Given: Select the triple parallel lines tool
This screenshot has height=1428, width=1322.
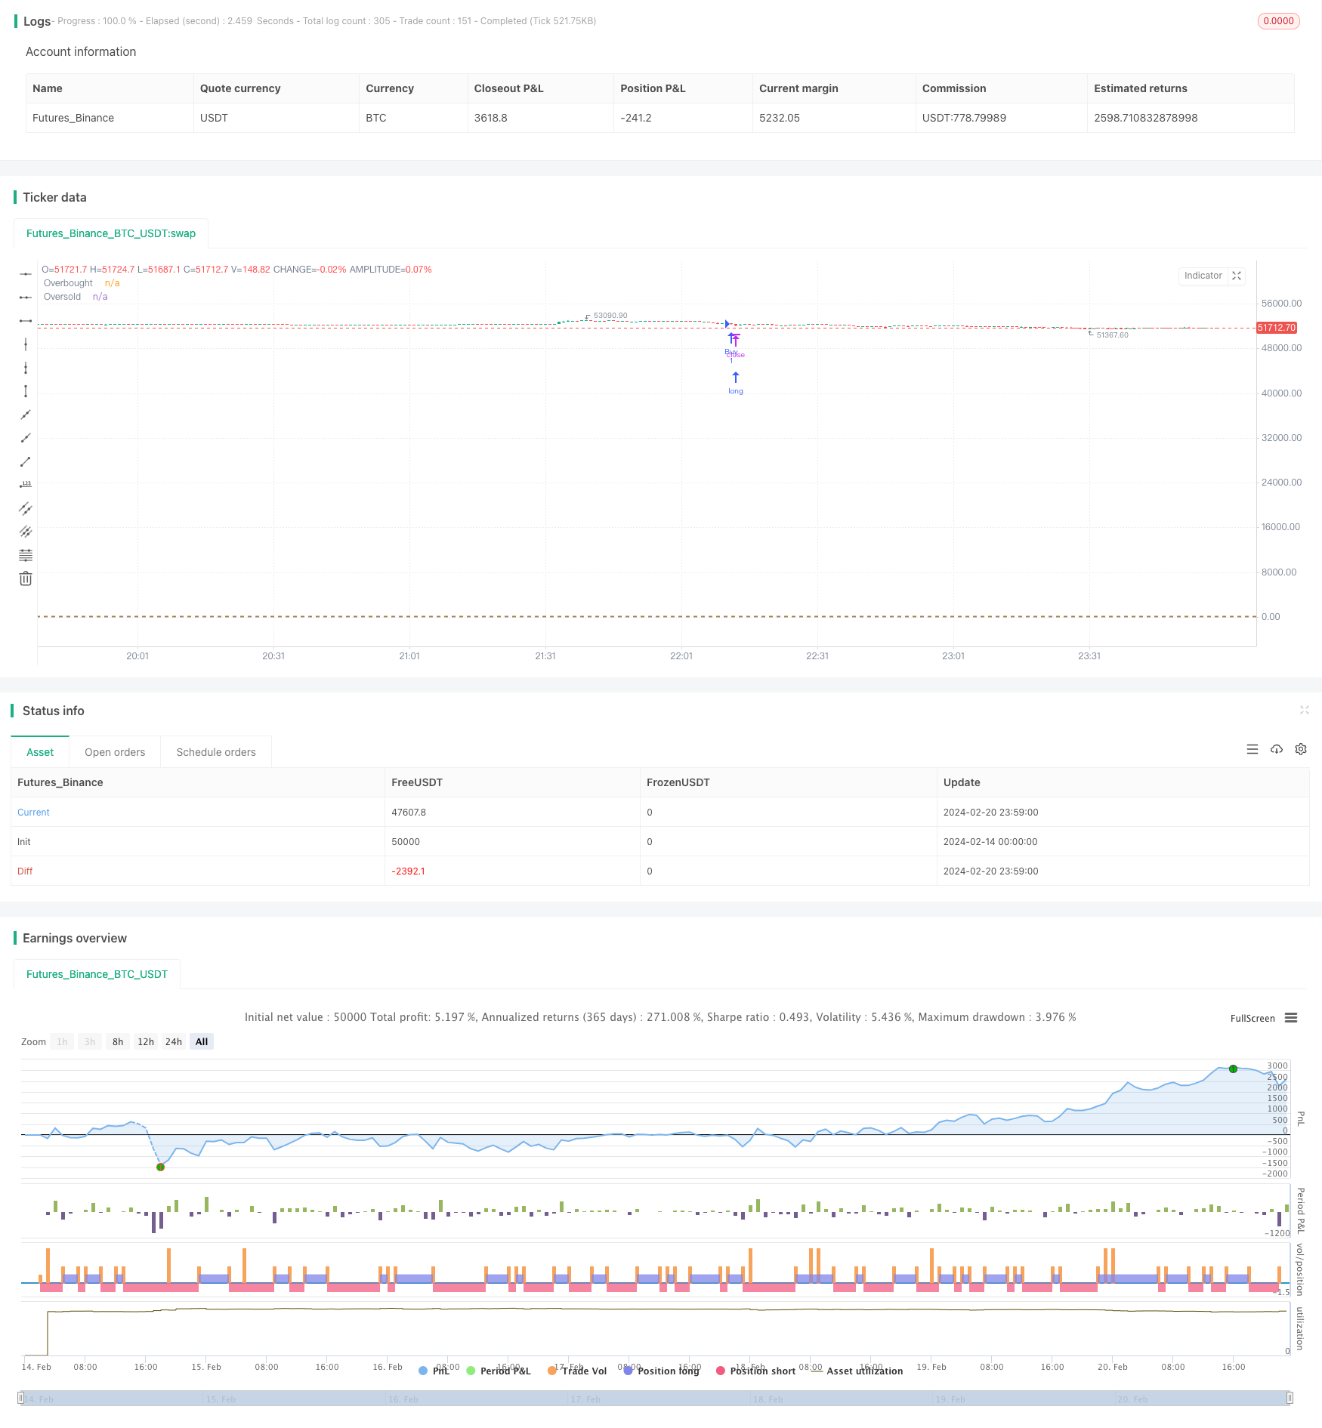Looking at the screenshot, I should pos(26,532).
